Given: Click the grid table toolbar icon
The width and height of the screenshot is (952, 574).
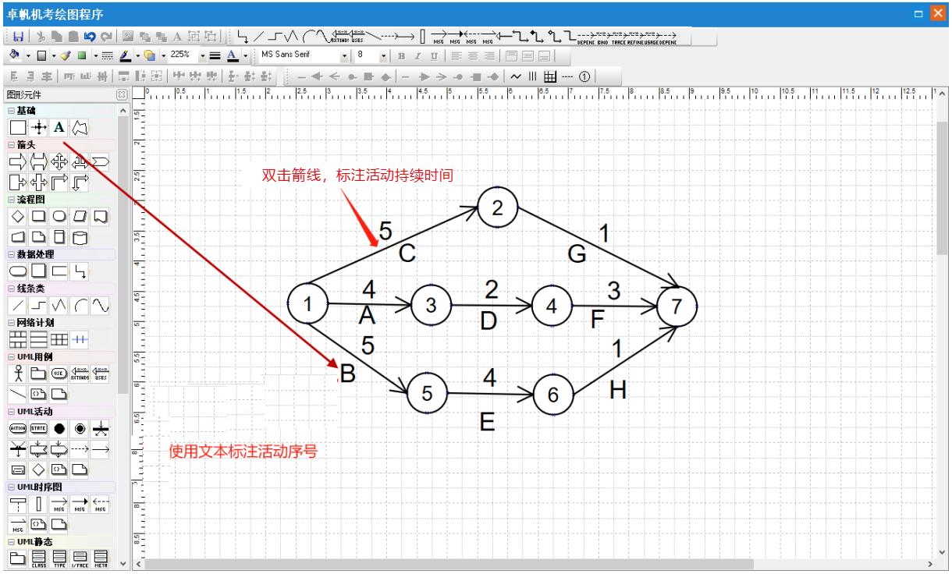Looking at the screenshot, I should [549, 76].
